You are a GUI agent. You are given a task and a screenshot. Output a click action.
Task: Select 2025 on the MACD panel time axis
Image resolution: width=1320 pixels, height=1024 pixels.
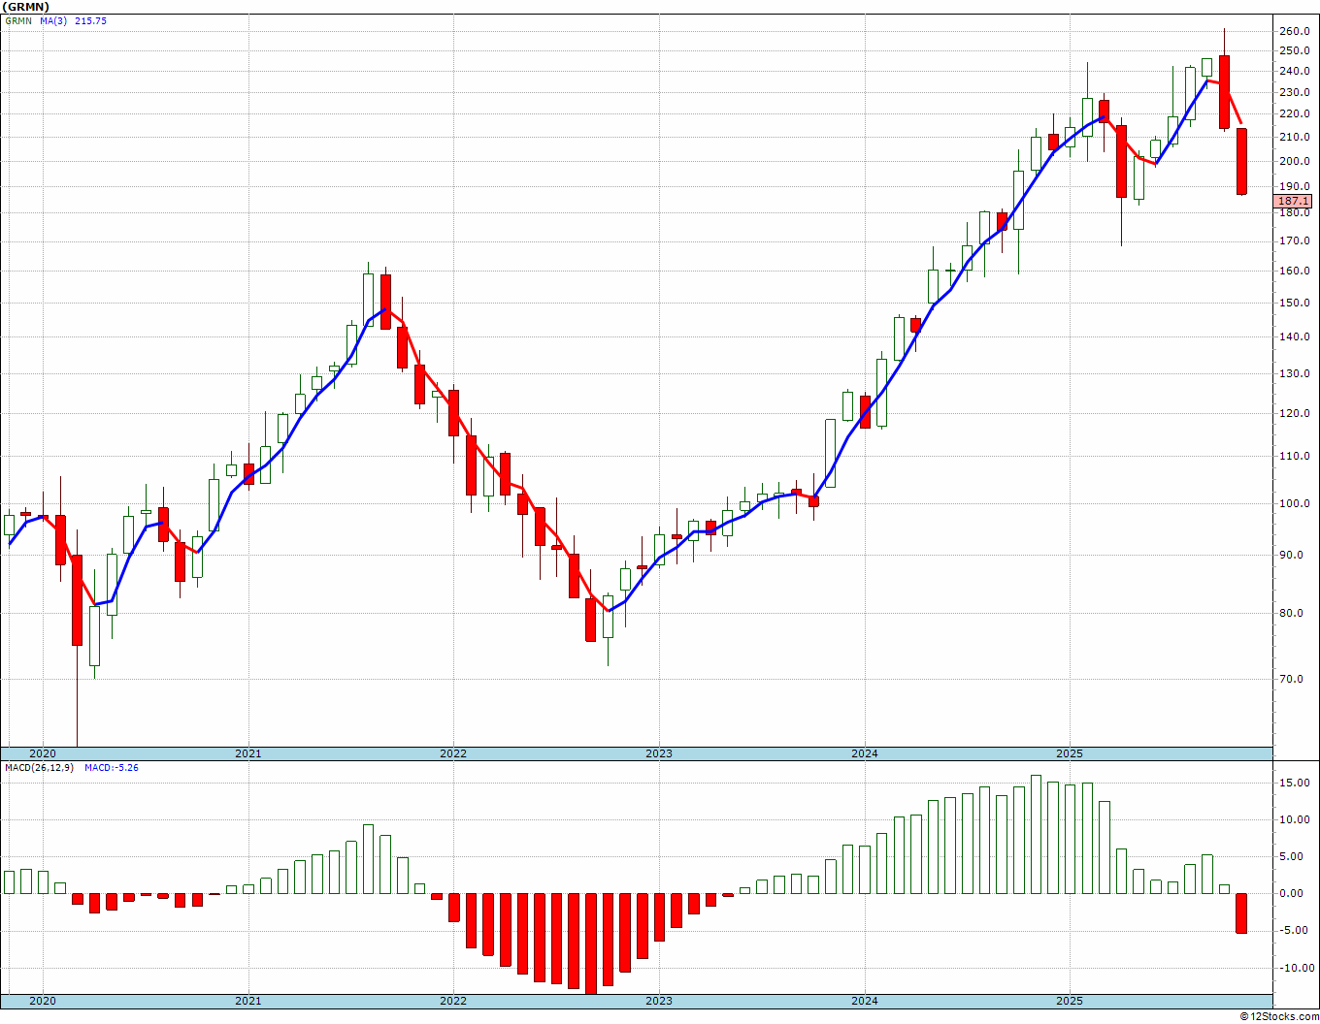point(1070,1001)
